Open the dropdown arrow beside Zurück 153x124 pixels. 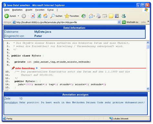coord(18,16)
